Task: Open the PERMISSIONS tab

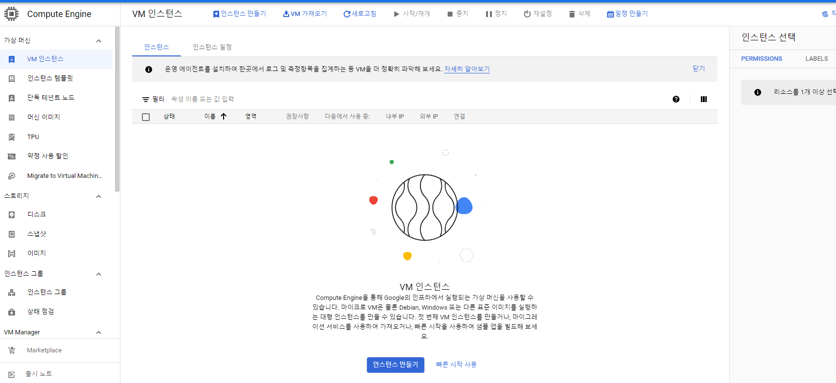Action: click(x=762, y=58)
